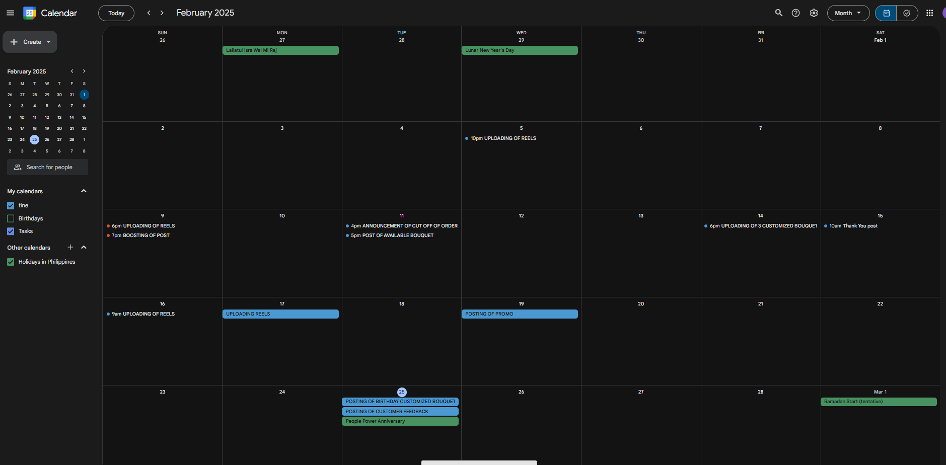Image resolution: width=946 pixels, height=465 pixels.
Task: Click the Other calendars heading
Action: [x=29, y=248]
